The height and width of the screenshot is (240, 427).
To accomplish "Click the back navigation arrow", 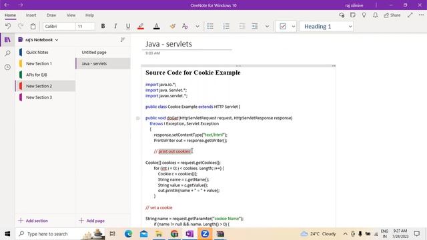I will (x=7, y=5).
